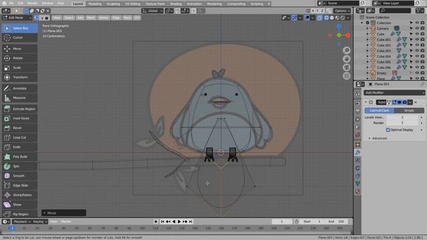Hide Camera in the outliner
This screenshot has width=427, height=240.
[x=416, y=28]
